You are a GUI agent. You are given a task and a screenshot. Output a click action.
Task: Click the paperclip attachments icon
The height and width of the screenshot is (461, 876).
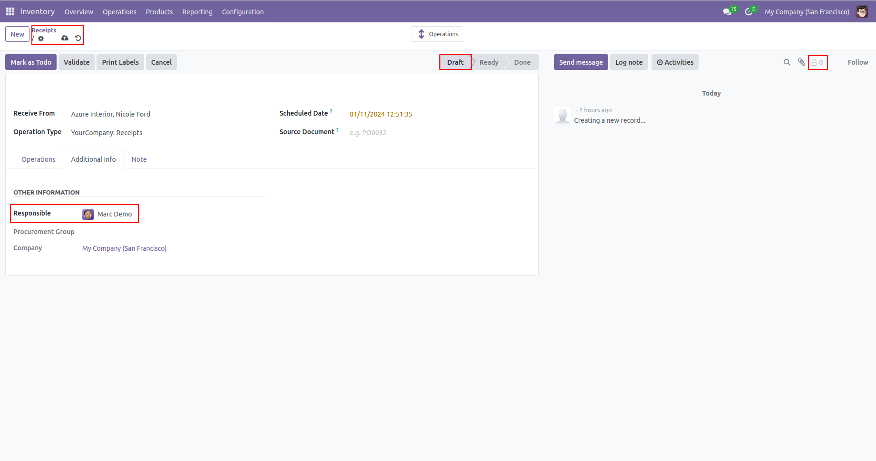(x=801, y=62)
